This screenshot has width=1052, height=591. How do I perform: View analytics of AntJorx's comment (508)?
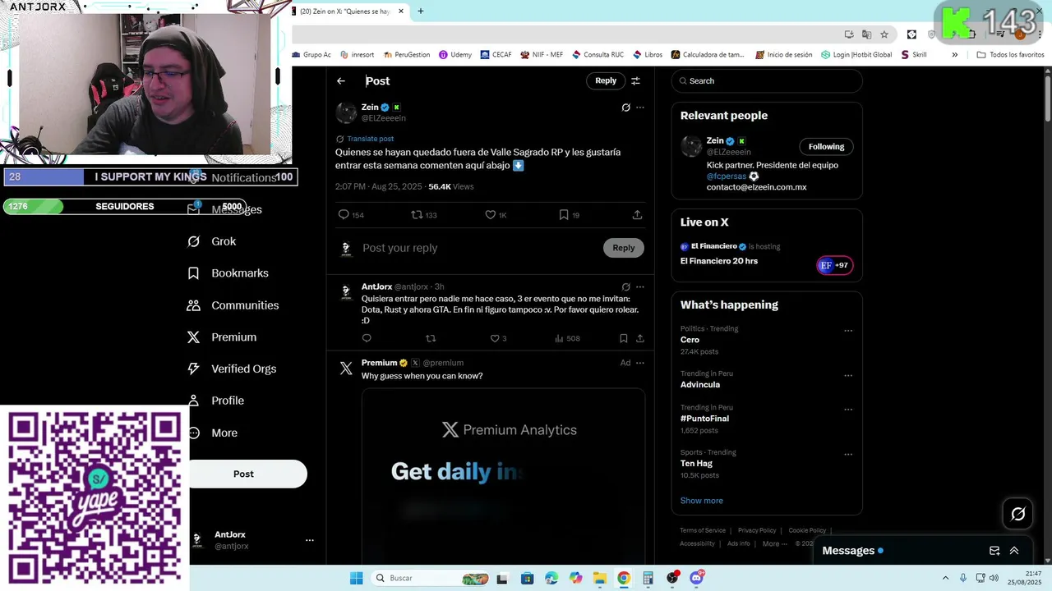coord(567,338)
